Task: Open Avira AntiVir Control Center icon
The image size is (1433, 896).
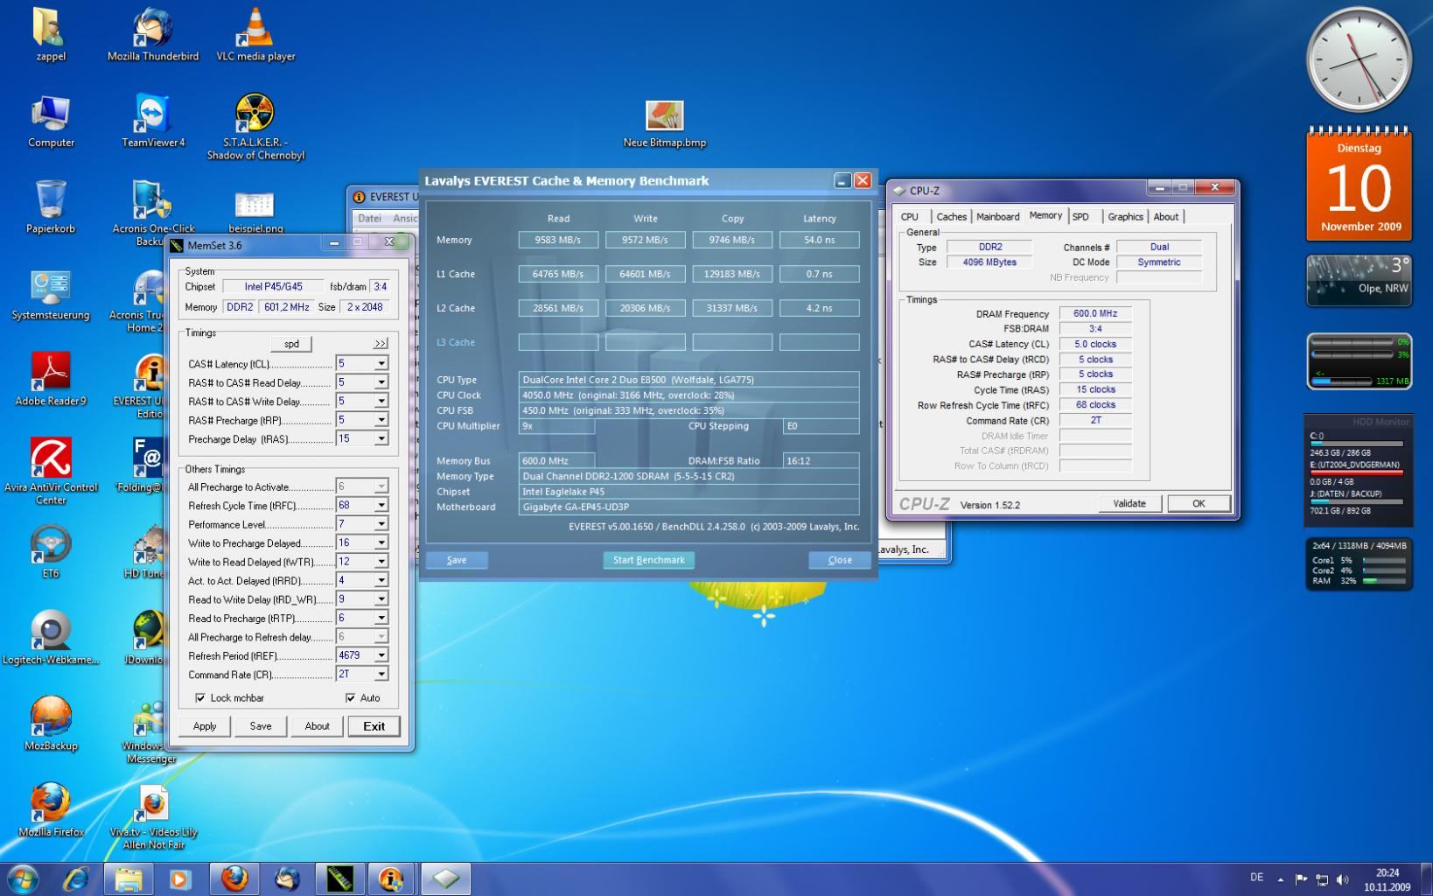Action: click(51, 458)
